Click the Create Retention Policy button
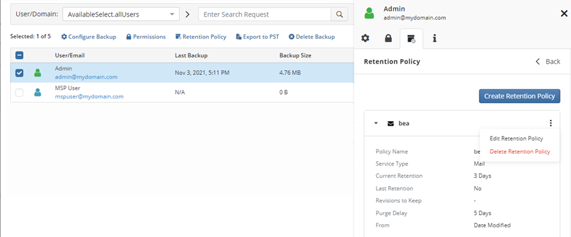 tap(519, 96)
